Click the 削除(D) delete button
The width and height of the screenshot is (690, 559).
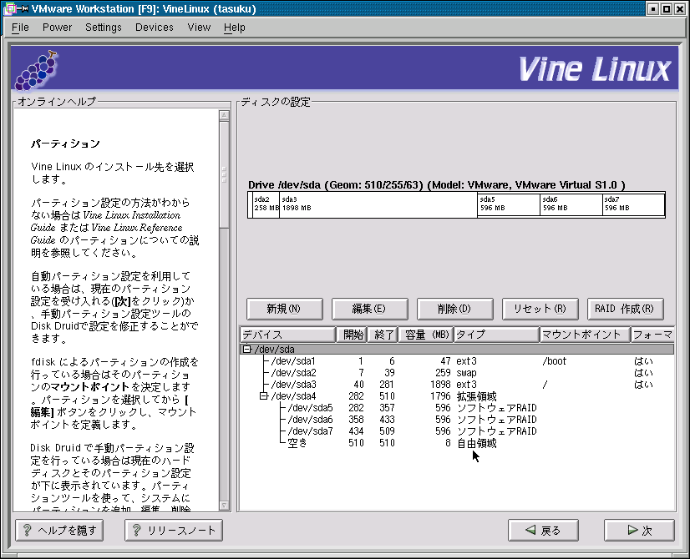pos(454,309)
